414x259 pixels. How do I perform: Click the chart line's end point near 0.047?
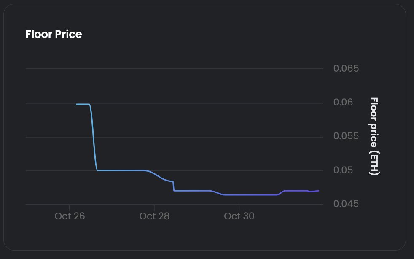coord(318,191)
